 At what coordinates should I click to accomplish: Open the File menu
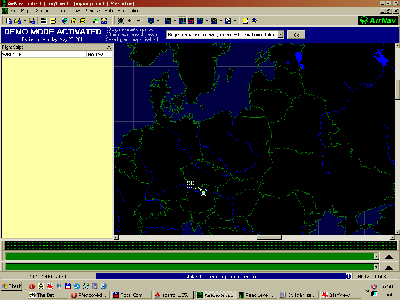tap(13, 11)
